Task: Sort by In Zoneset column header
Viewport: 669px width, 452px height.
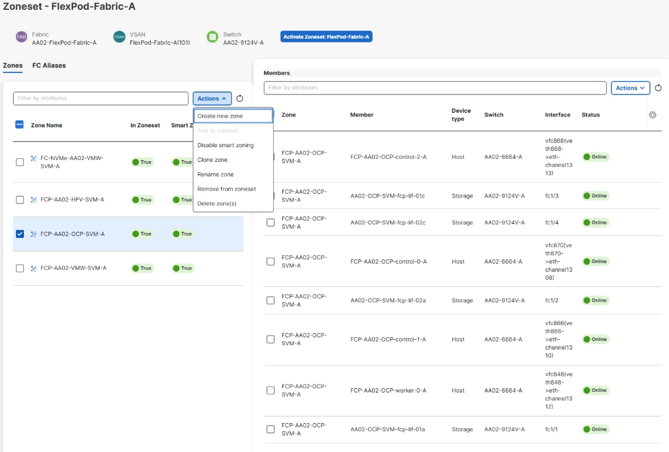Action: click(x=145, y=125)
